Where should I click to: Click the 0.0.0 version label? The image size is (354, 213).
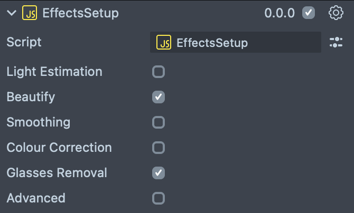tap(280, 13)
